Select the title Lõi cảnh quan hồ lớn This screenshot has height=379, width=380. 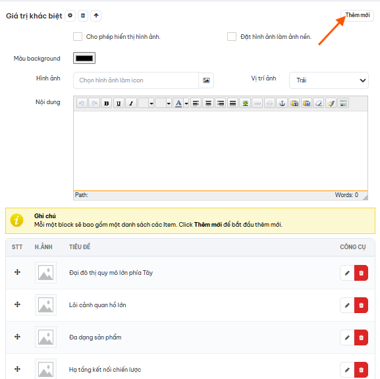click(x=97, y=305)
